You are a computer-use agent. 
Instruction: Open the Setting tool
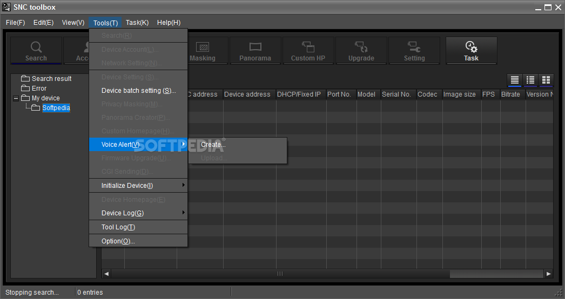click(x=414, y=50)
